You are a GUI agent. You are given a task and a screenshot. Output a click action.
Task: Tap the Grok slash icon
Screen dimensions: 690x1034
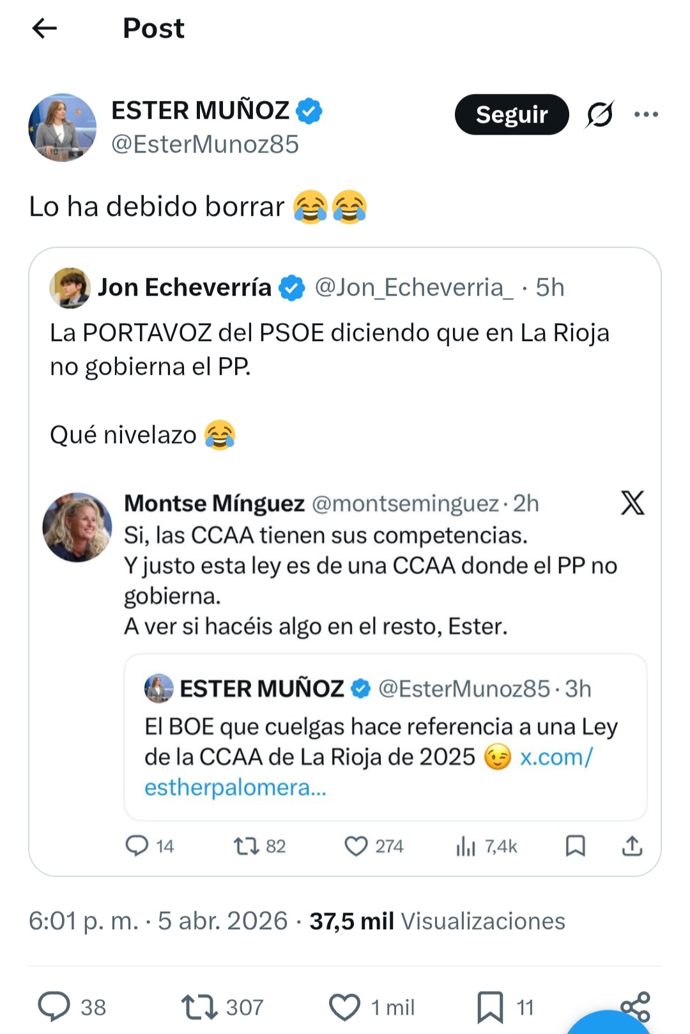tap(599, 114)
